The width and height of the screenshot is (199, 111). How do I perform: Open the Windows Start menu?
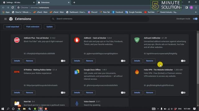(x=3, y=109)
